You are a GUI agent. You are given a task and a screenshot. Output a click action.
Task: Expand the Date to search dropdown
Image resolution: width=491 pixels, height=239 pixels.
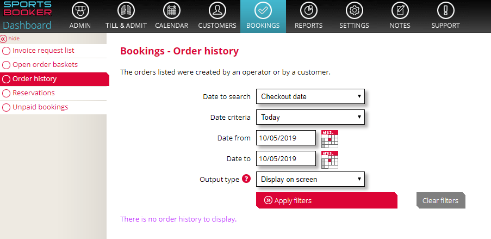point(310,96)
